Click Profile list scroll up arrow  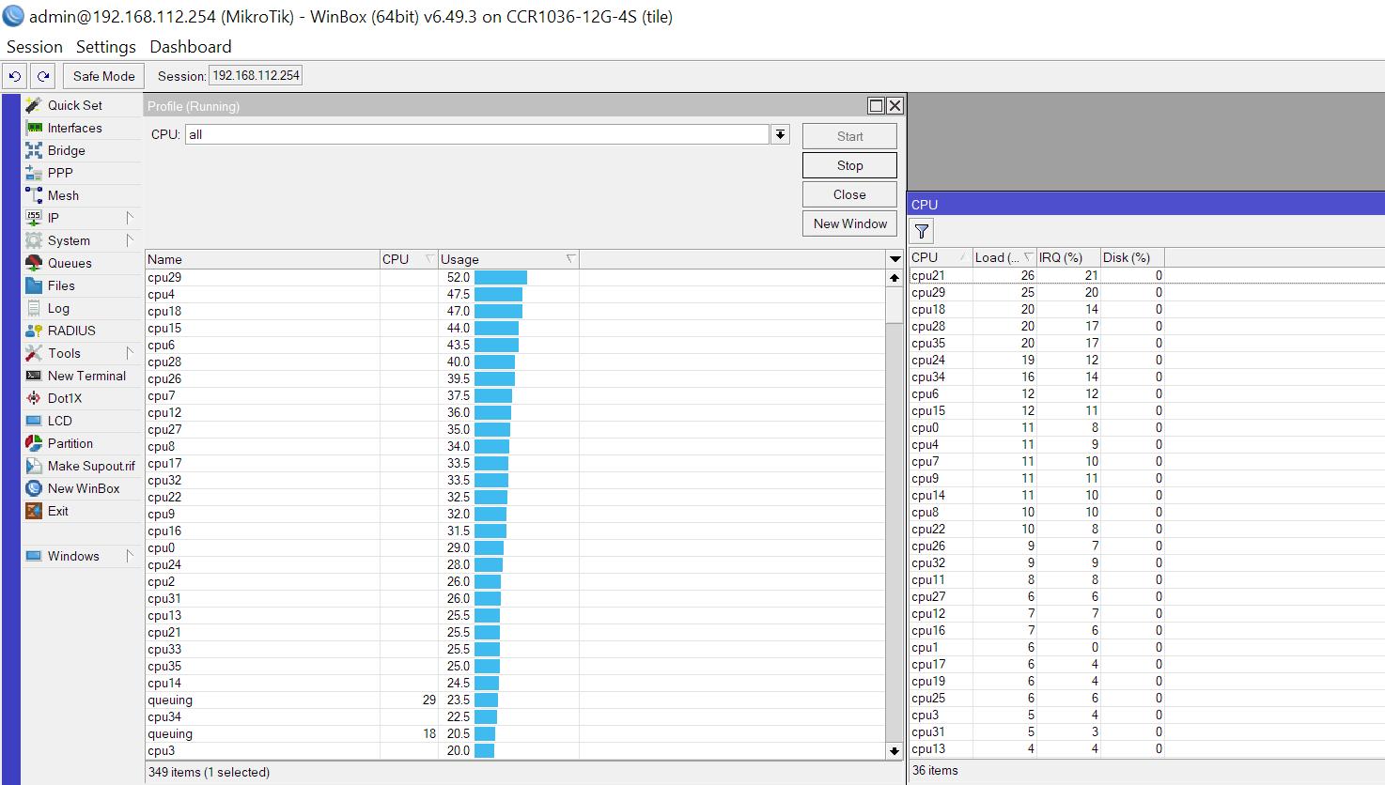pos(895,278)
